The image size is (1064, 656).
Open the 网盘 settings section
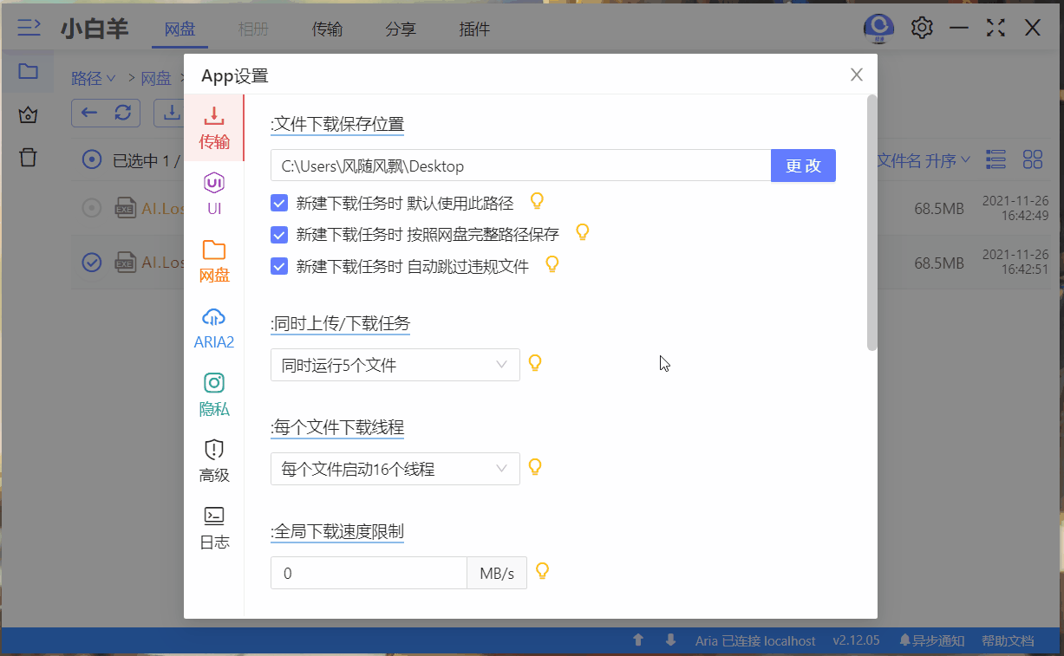click(214, 262)
